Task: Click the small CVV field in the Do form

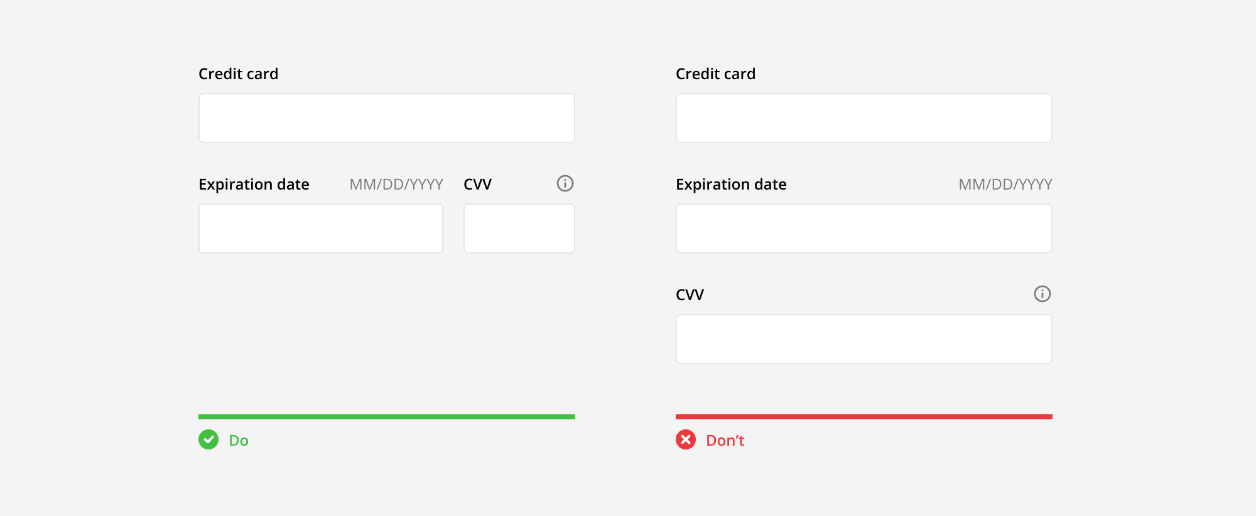Action: 519,228
